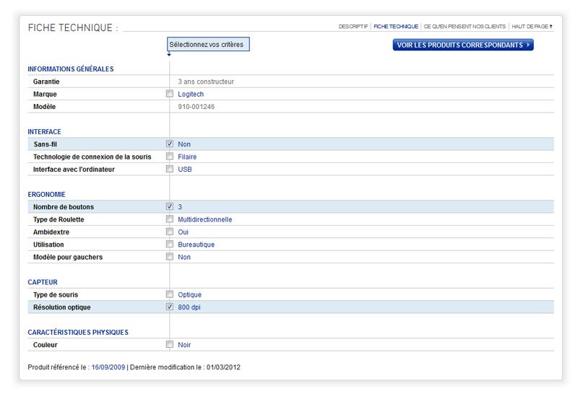Click the 'Sélectionnez vos critères' tooltip box
578x399 pixels.
pyautogui.click(x=208, y=45)
